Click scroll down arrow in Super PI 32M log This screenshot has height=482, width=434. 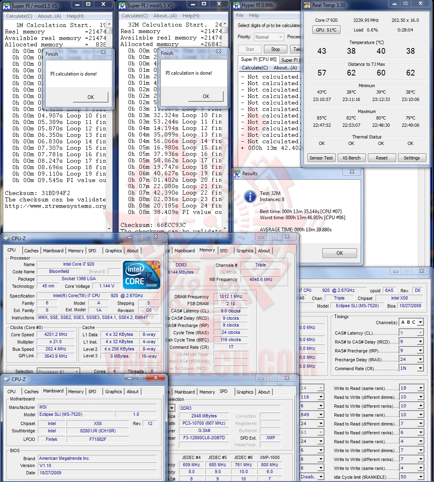[x=225, y=228]
